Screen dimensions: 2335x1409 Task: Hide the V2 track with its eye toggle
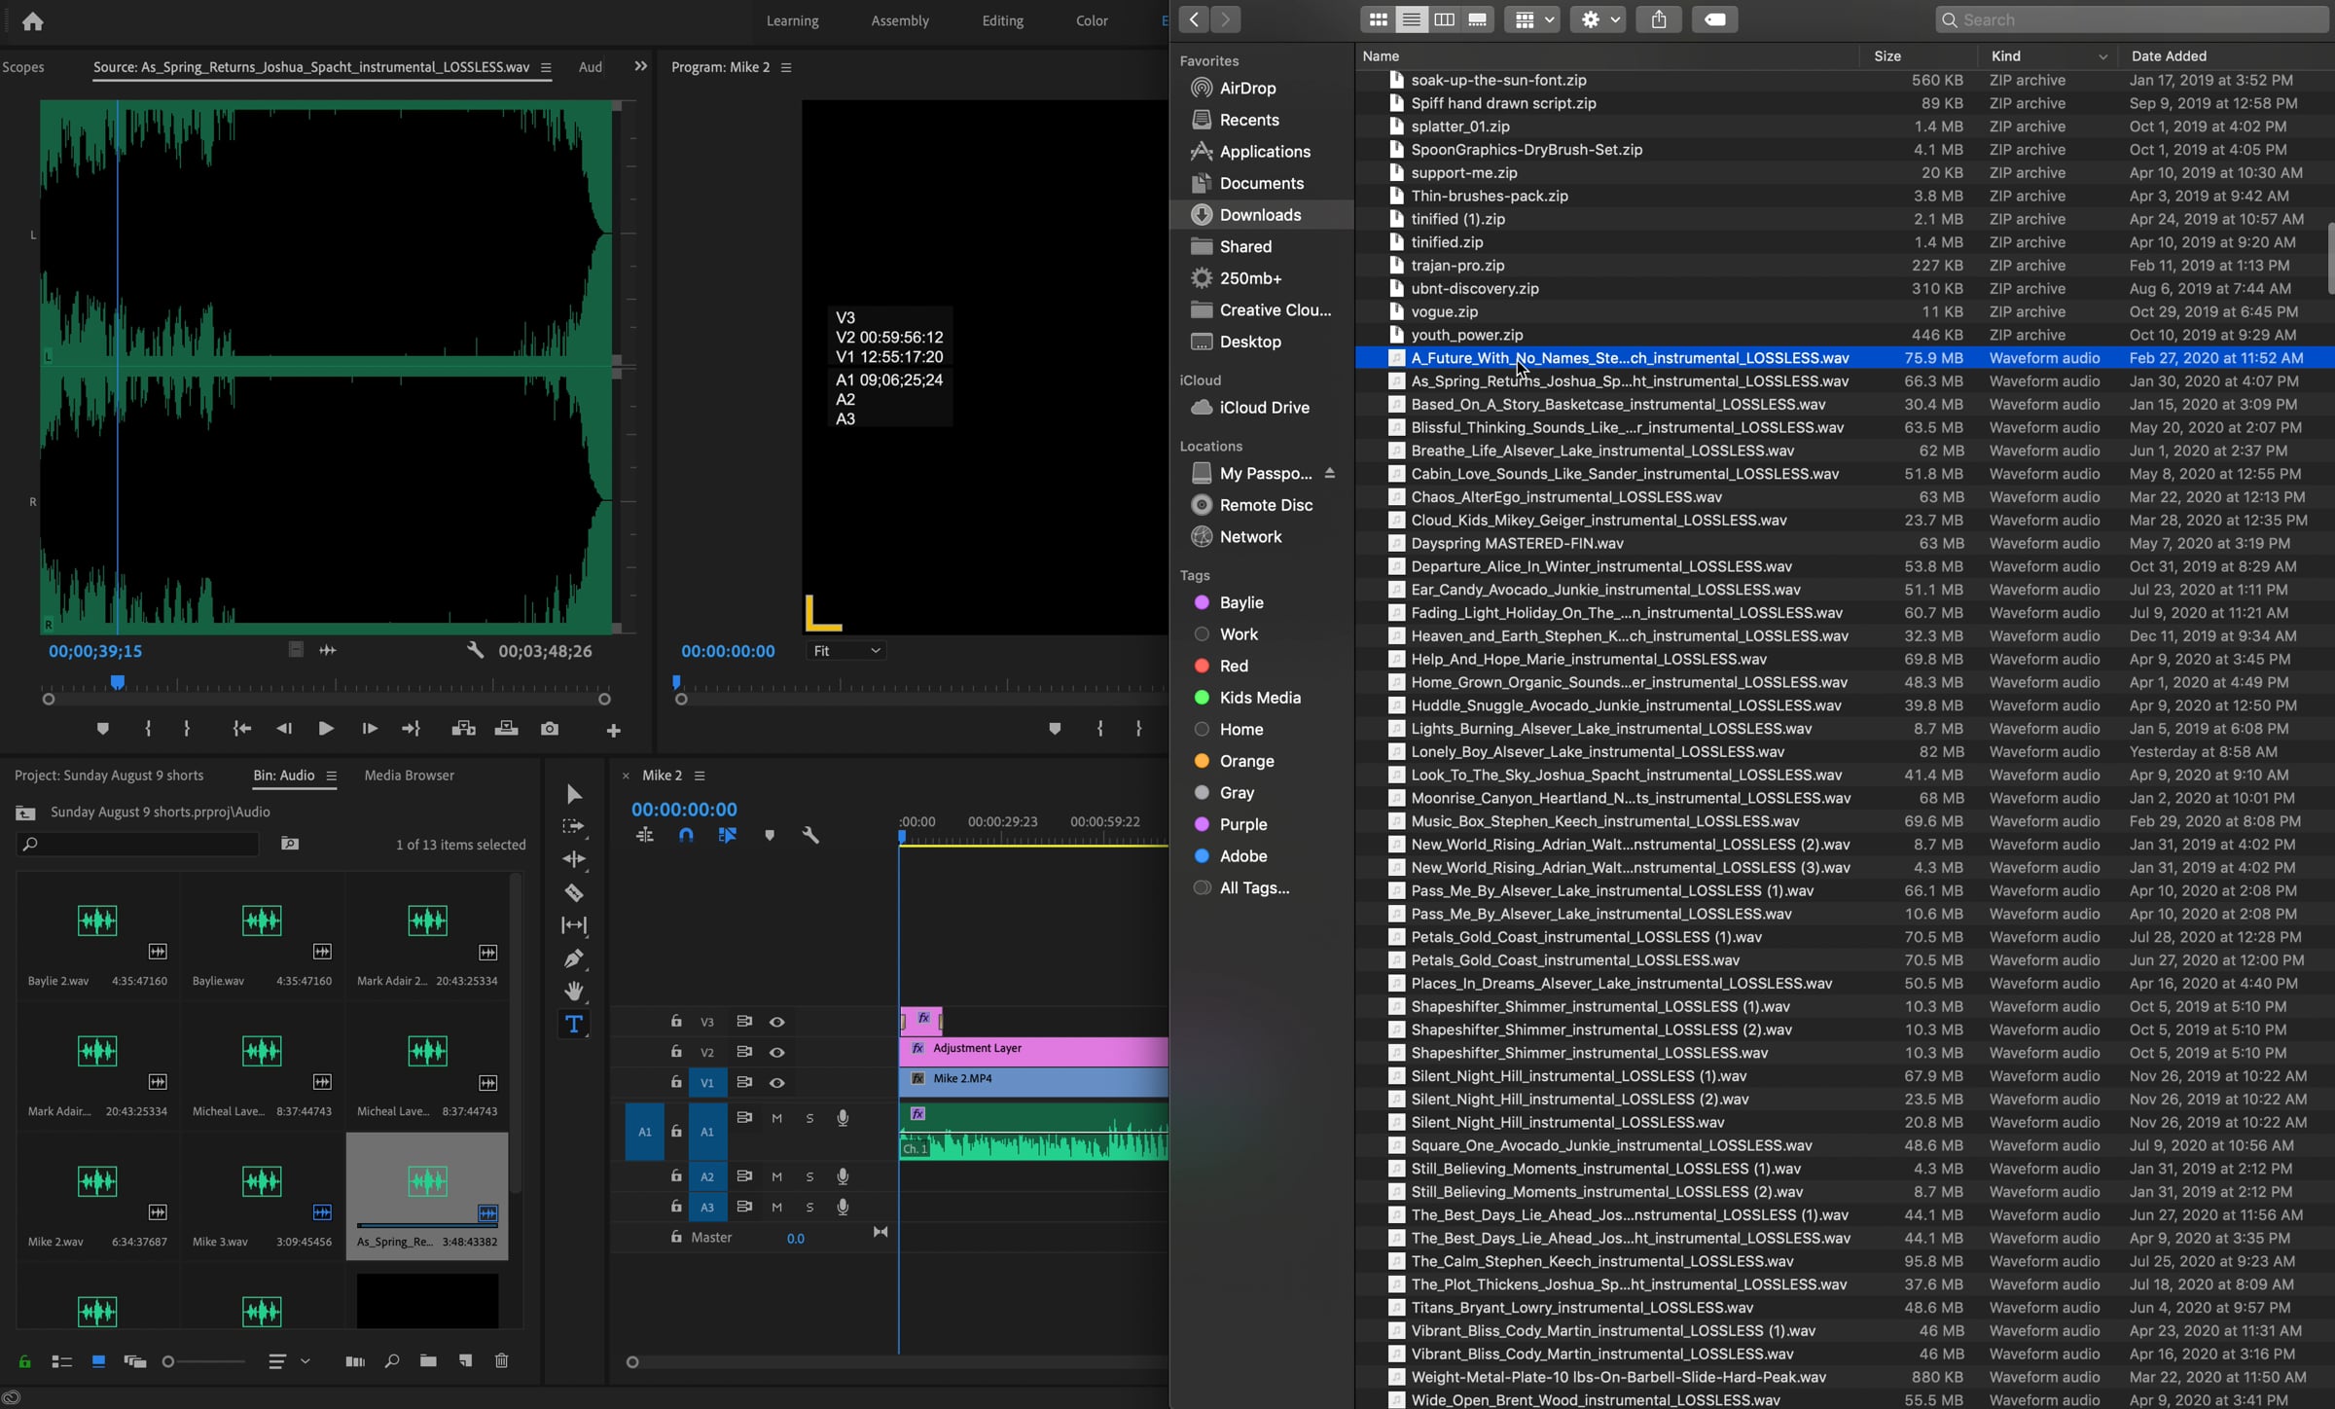click(776, 1052)
